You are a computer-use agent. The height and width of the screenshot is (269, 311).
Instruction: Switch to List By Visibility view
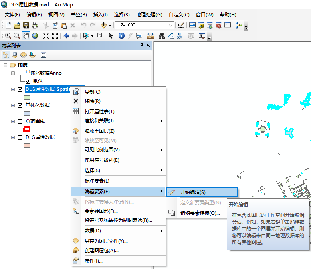point(24,55)
